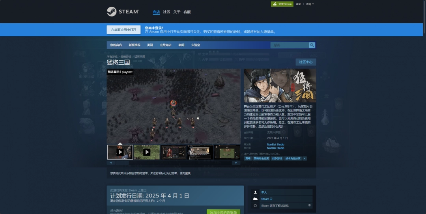
Task: Open the 客服 support tab
Action: pyautogui.click(x=187, y=12)
